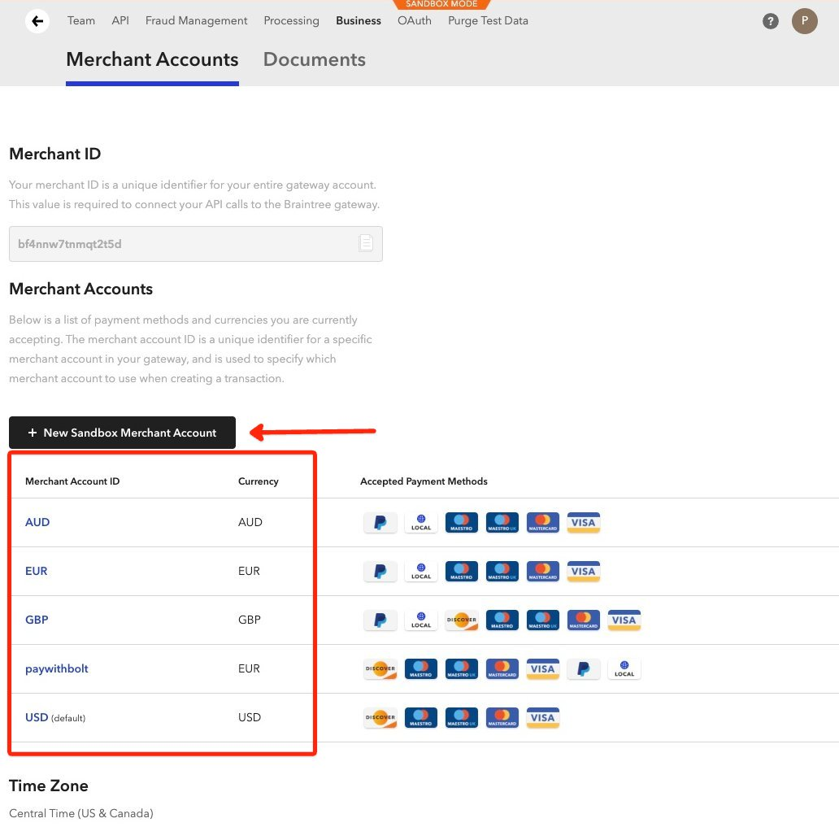This screenshot has width=839, height=840.
Task: Click the Central Time (US & Canada) text
Action: (81, 813)
